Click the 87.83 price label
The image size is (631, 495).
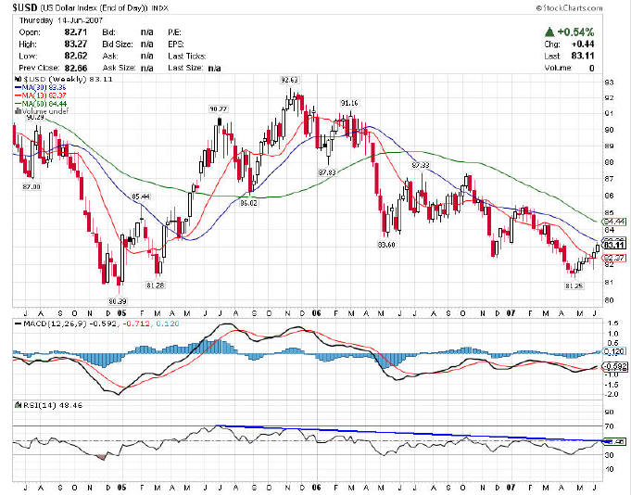[x=327, y=172]
